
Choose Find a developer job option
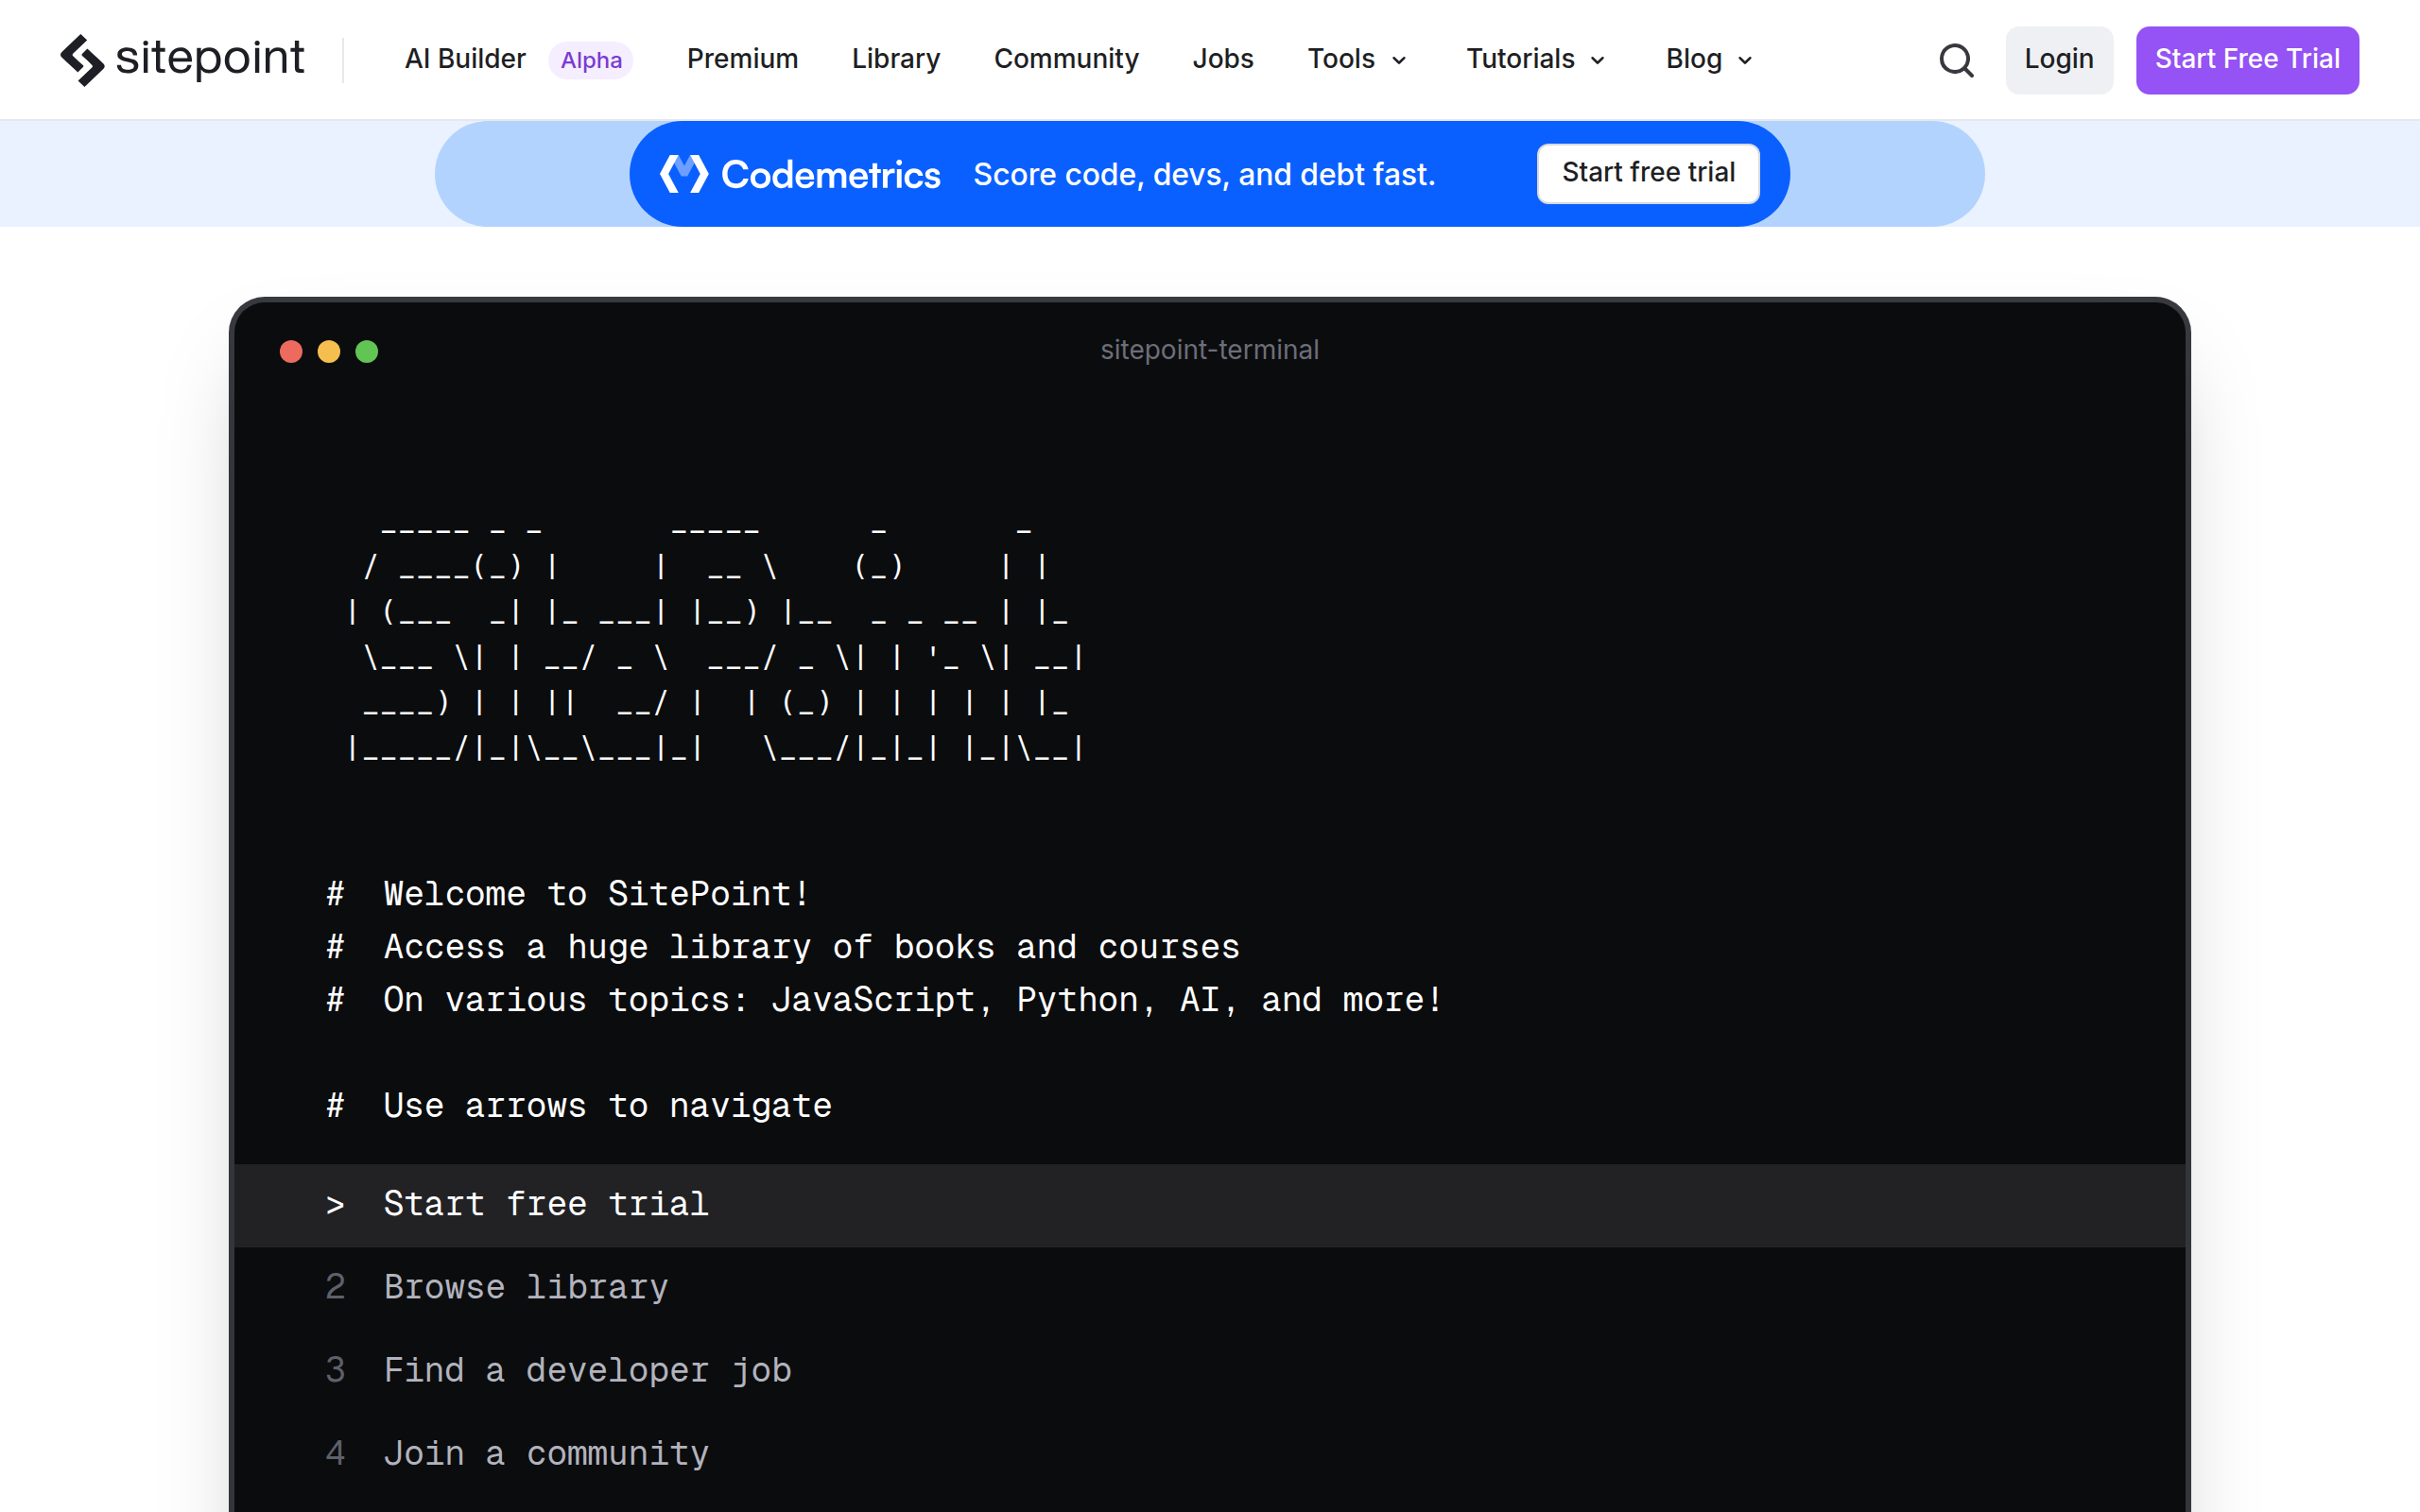point(1210,1371)
